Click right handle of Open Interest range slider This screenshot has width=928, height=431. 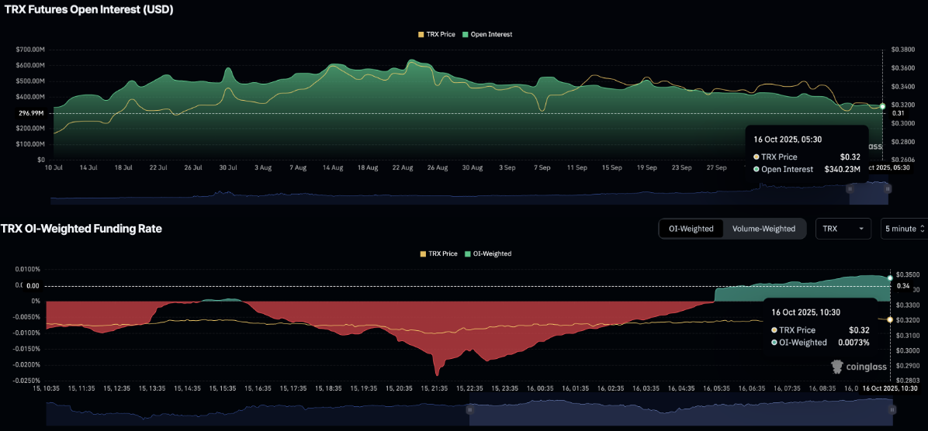887,188
